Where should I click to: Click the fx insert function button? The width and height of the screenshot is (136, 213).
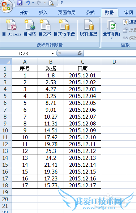(x=80, y=53)
